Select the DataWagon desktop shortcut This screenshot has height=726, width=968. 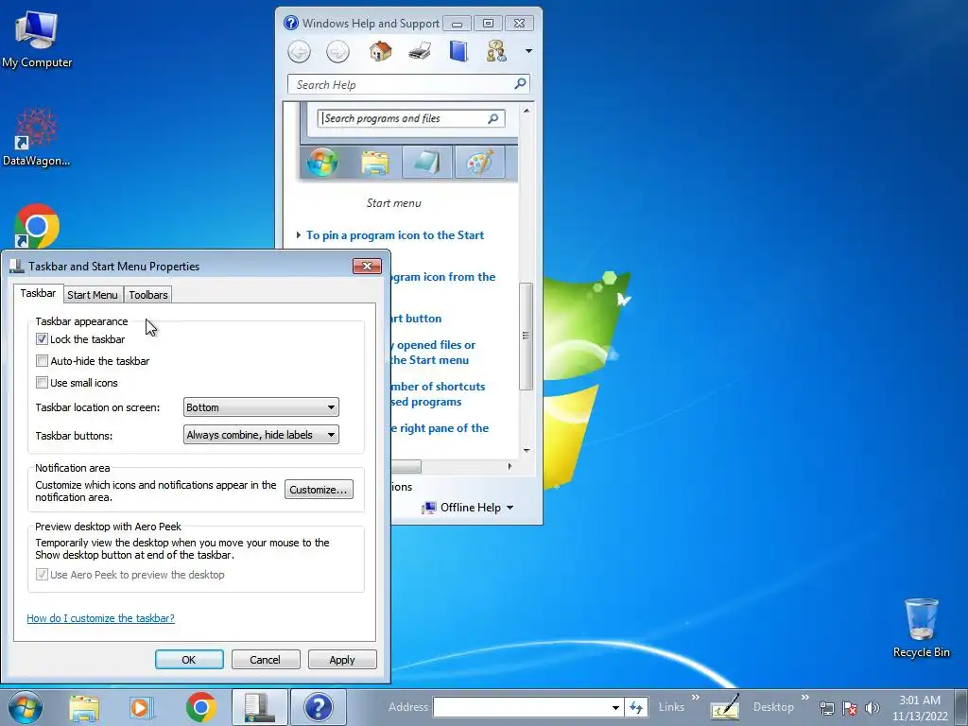[37, 137]
